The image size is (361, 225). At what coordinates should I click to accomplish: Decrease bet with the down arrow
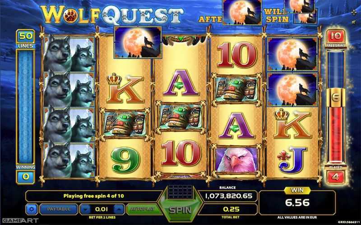86,209
